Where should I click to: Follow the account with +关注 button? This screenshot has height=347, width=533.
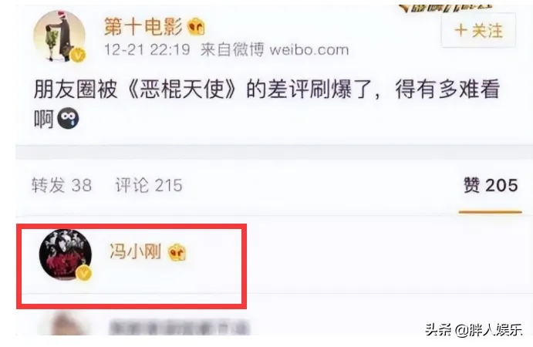click(x=478, y=31)
